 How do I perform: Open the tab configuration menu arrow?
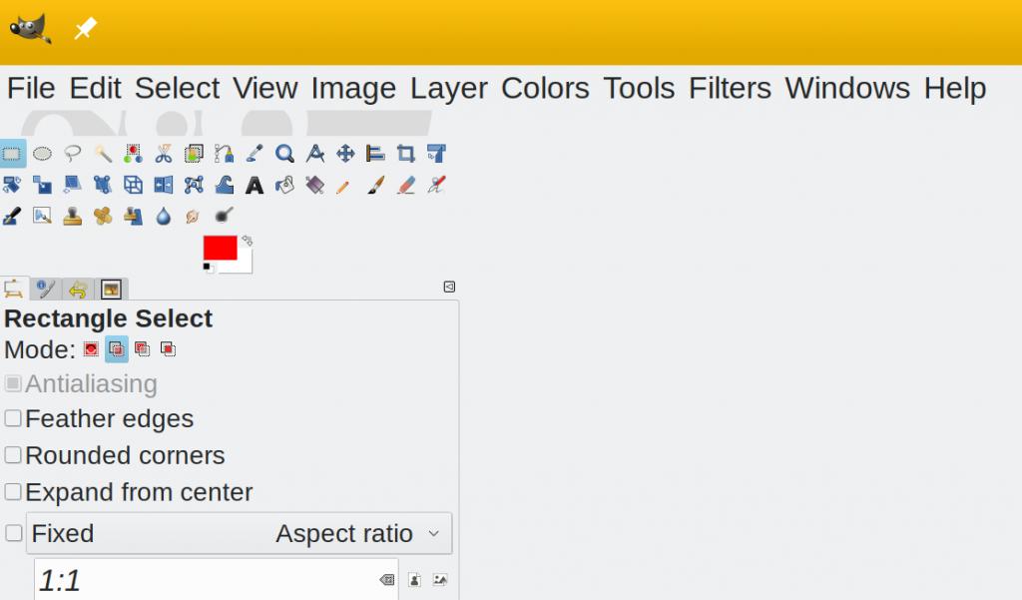pyautogui.click(x=449, y=288)
